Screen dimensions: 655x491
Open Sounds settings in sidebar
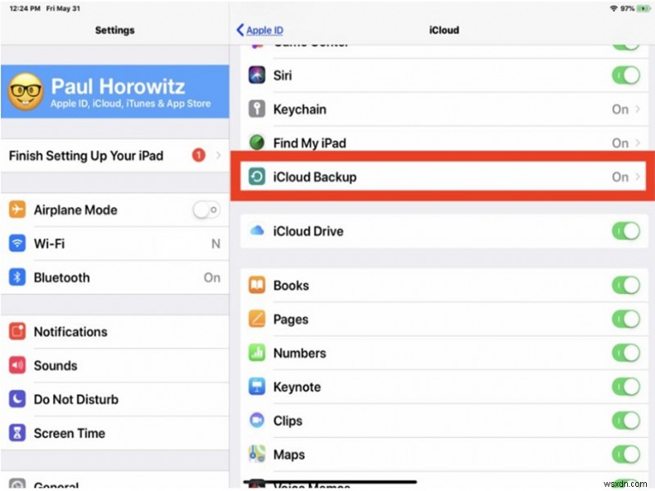pos(115,365)
